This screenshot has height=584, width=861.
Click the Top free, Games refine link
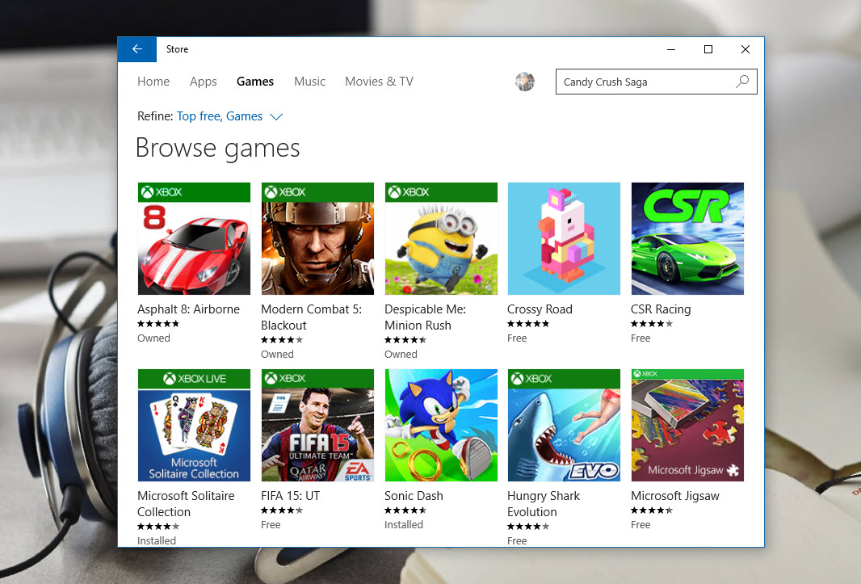tap(220, 116)
